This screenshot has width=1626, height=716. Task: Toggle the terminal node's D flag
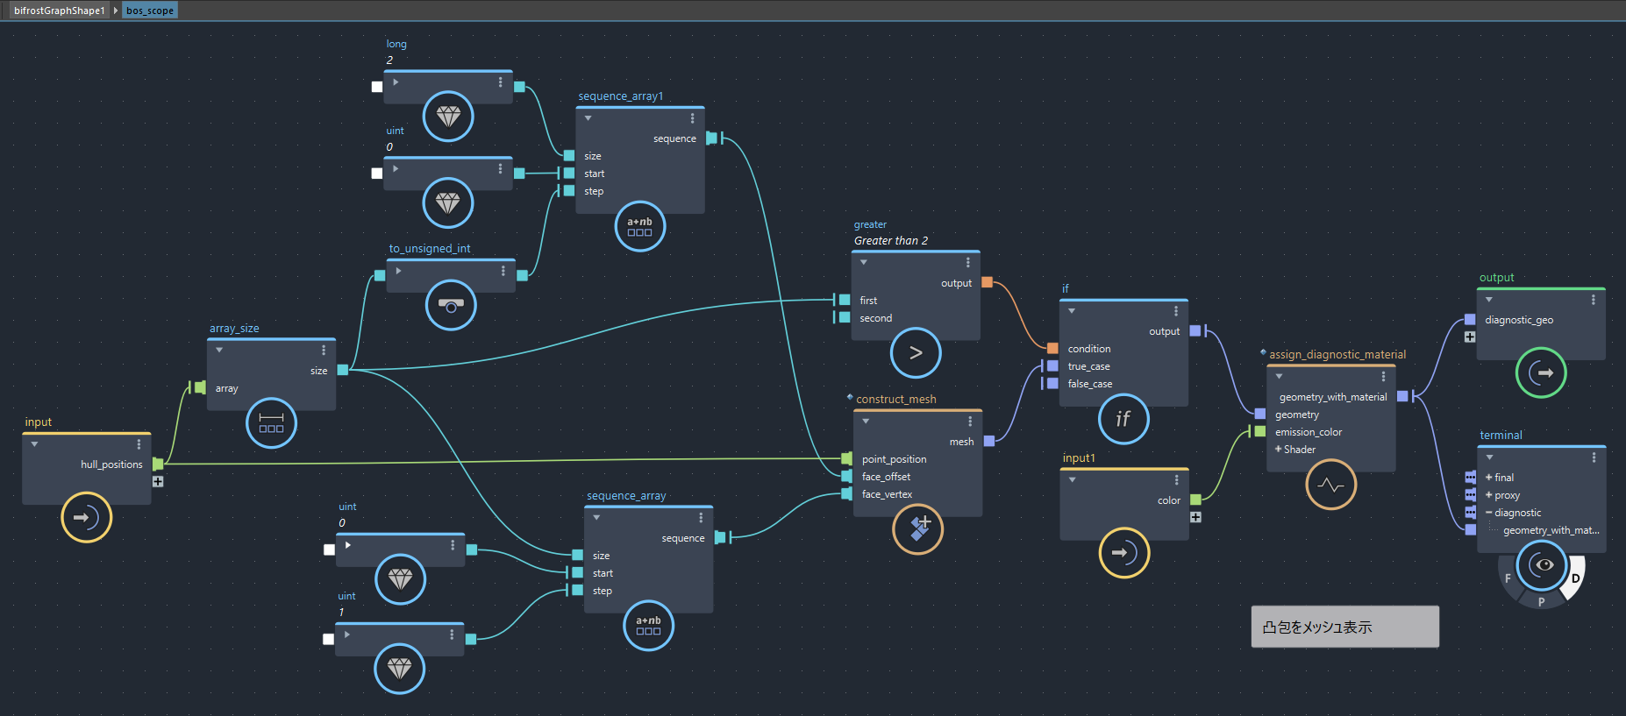coord(1575,578)
